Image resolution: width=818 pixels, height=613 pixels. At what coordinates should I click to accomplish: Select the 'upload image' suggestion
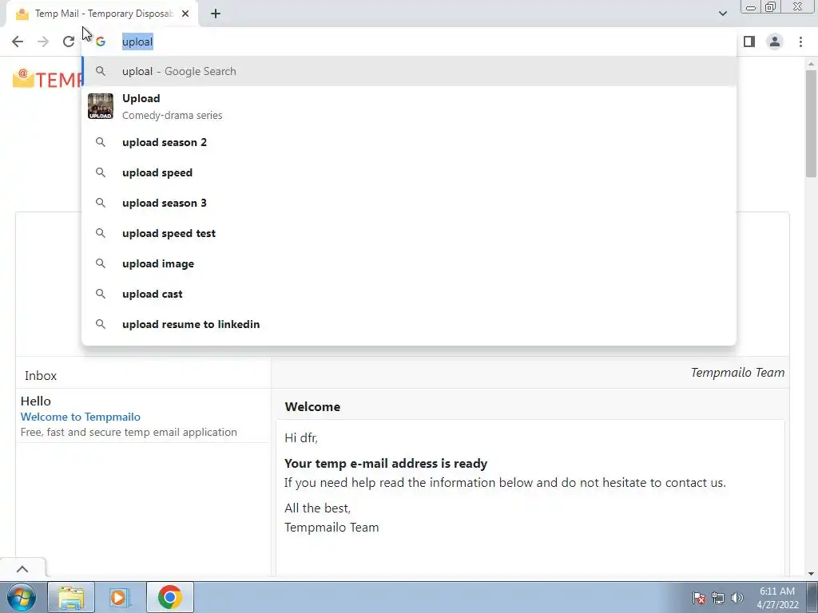(409, 263)
